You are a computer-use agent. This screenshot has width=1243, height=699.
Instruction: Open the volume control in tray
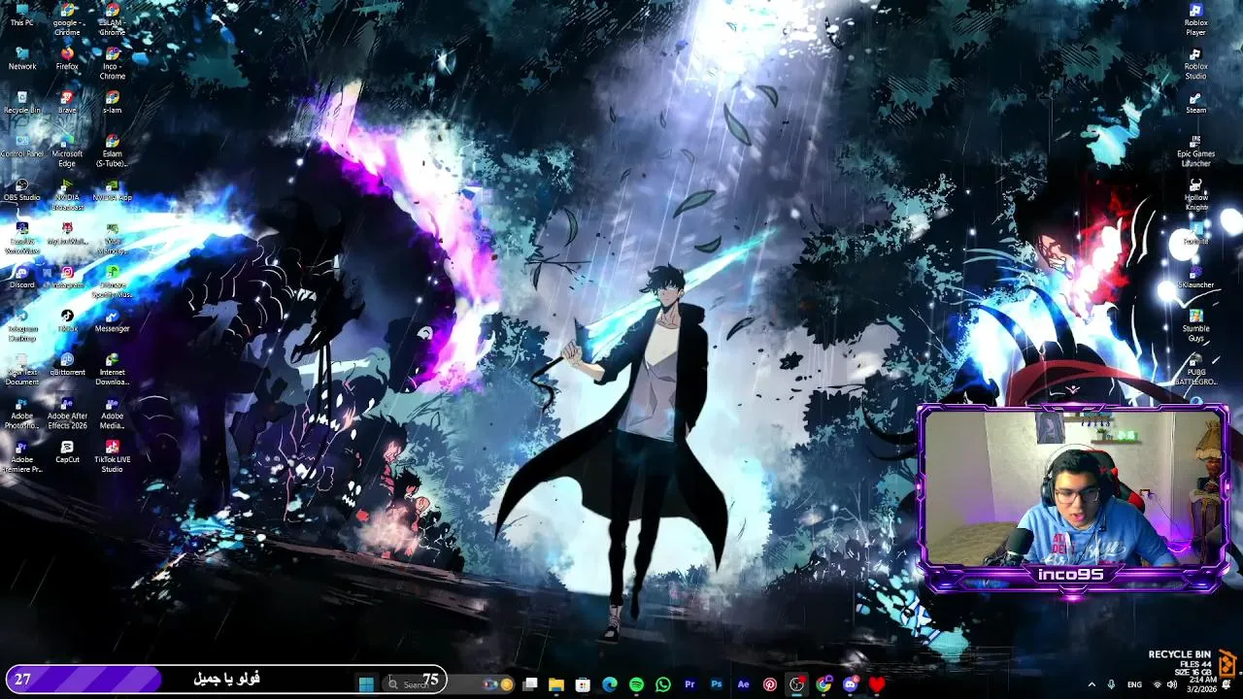(1170, 684)
